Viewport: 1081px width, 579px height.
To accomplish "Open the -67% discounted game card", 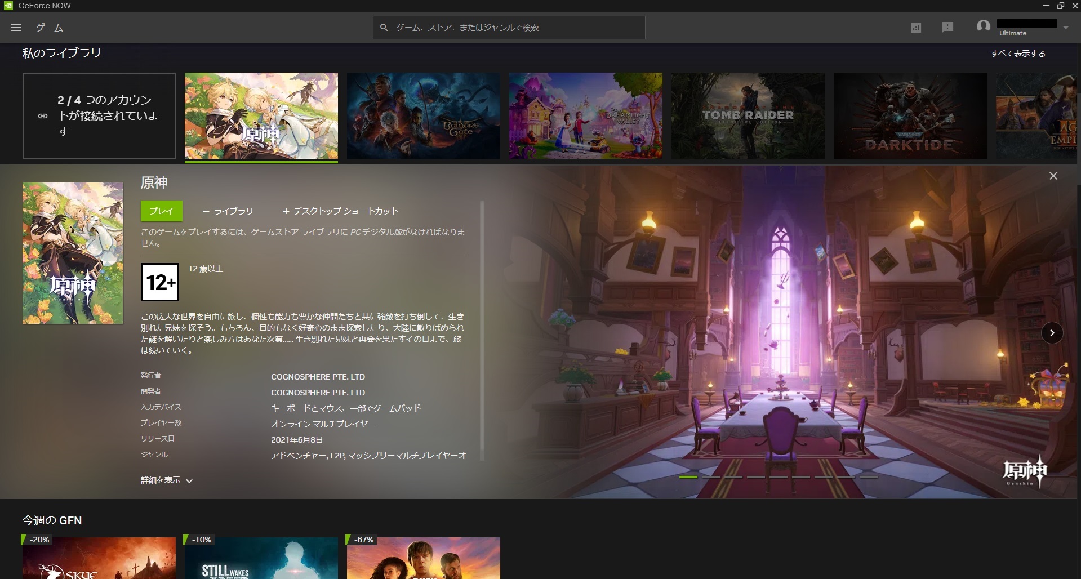I will pos(424,558).
